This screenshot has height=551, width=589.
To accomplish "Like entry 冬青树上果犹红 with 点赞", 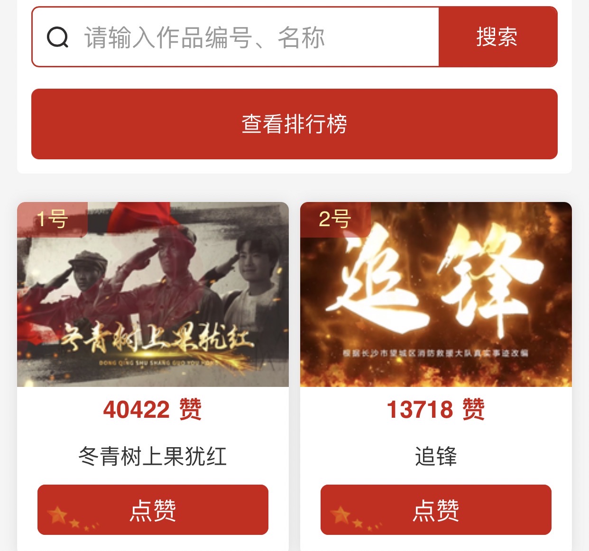I will pos(153,510).
